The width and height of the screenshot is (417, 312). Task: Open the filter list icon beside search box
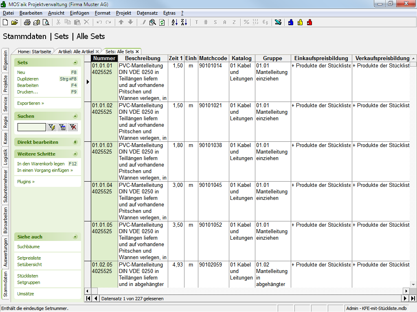(62, 127)
